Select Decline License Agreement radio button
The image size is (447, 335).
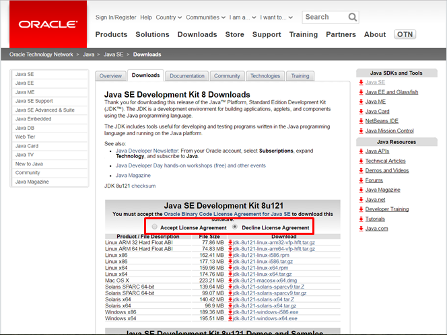[x=234, y=227]
